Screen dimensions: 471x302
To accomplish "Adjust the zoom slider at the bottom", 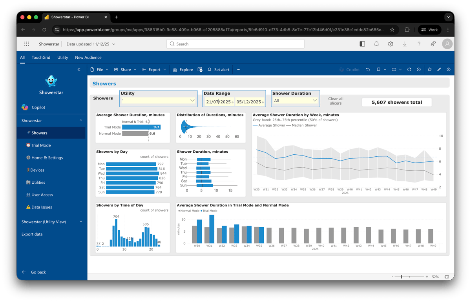I will 402,277.
